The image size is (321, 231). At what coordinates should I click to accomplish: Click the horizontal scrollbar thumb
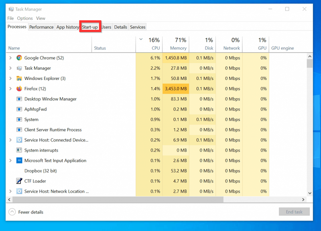[118, 199]
